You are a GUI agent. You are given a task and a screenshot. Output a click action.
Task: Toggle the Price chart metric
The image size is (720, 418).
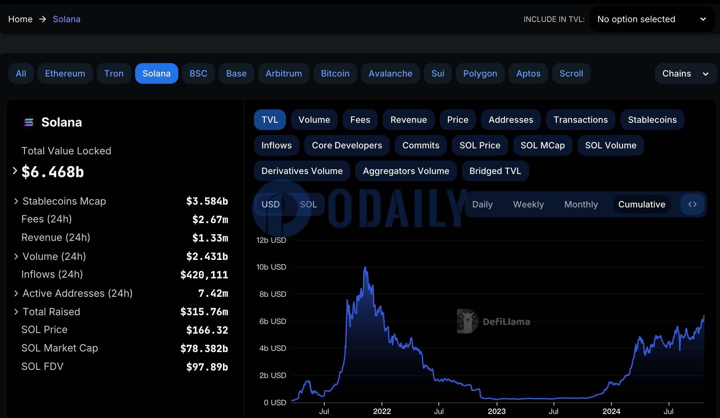point(458,120)
